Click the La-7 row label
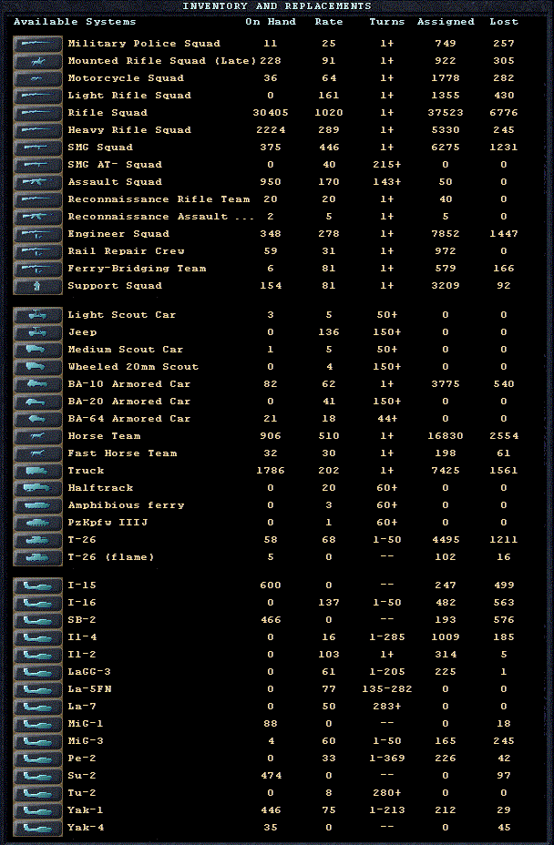 (x=82, y=707)
